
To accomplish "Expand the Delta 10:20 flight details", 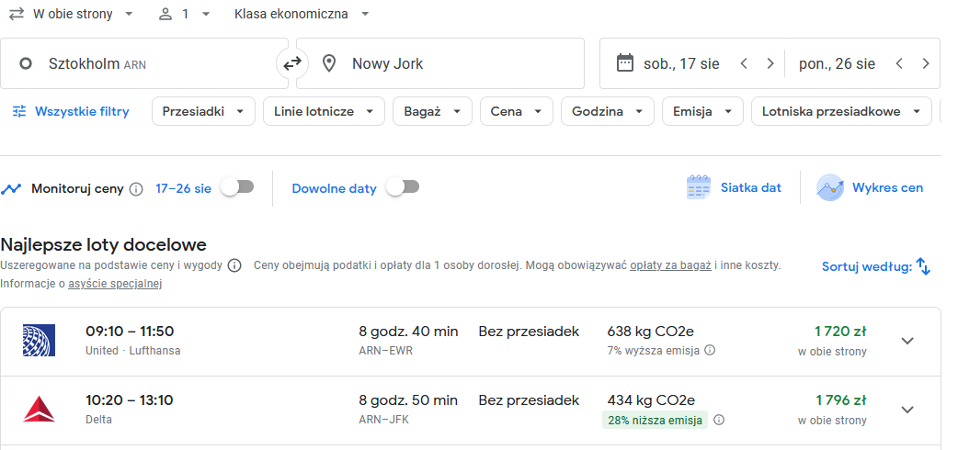I will pos(907,410).
